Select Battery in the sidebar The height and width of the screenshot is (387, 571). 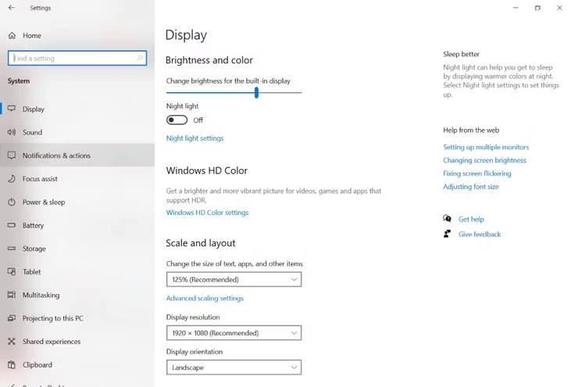tap(77, 225)
